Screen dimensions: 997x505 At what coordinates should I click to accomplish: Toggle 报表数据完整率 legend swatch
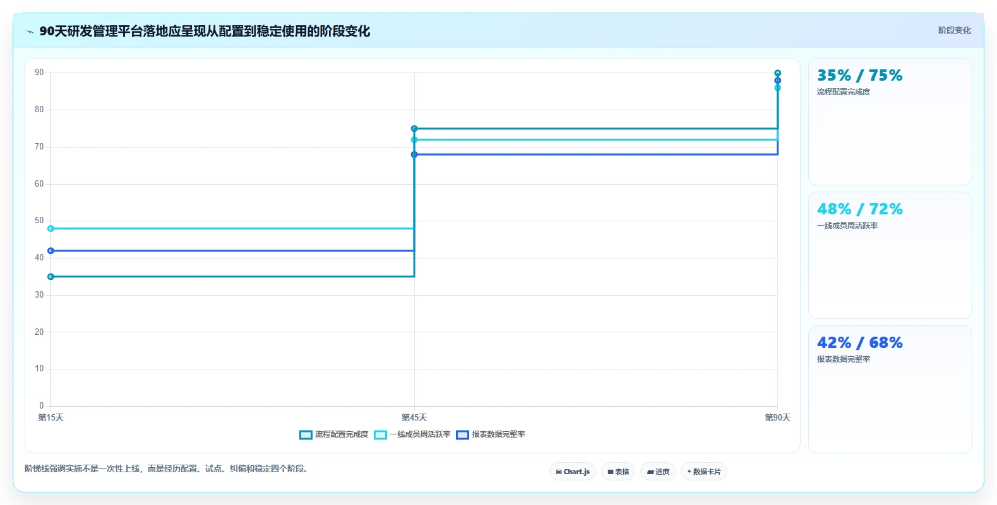point(463,435)
